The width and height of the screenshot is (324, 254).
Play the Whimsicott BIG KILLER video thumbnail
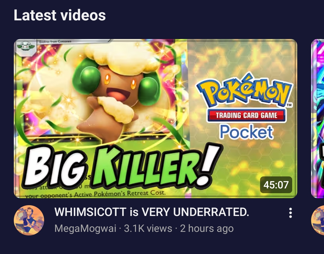155,118
